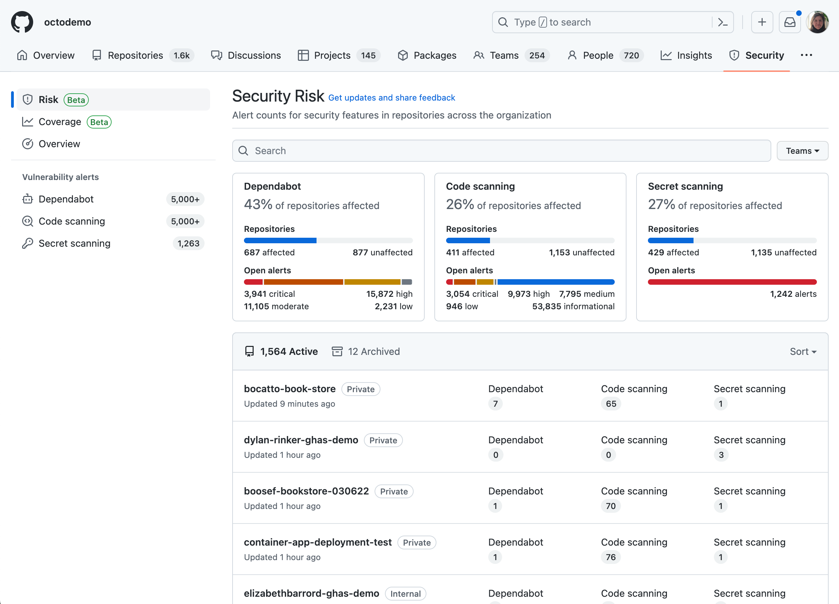Screen dimensions: 839x604
Task: Click the shield icon beside Risk sidebar item
Action: 27,100
